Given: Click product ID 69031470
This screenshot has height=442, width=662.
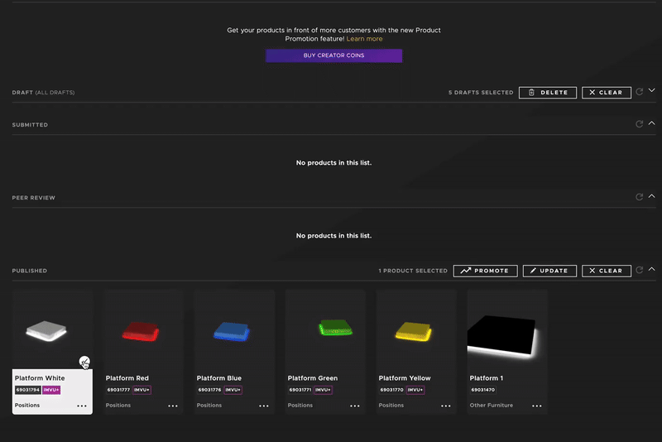Looking at the screenshot, I should click(483, 390).
